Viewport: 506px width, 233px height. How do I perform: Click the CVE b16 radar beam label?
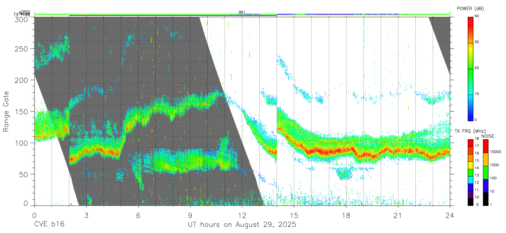[x=49, y=225]
